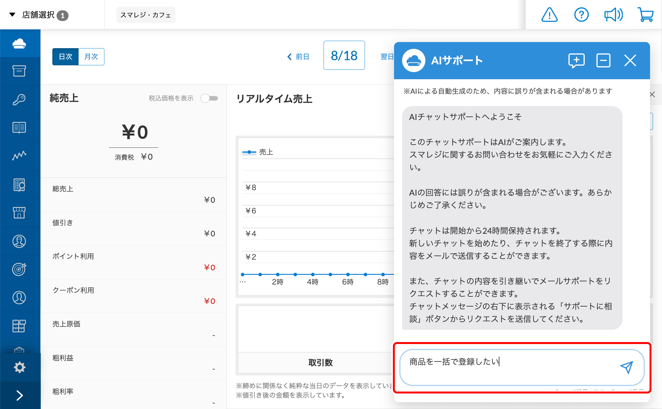Viewport: 662px width, 409px height.
Task: Click the AIサポート cloud avatar
Action: [x=413, y=60]
